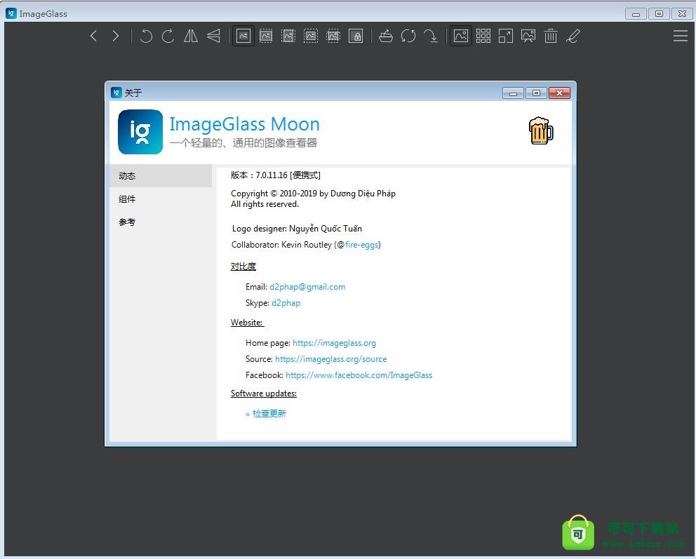696x559 pixels.
Task: Edit the image with pencil icon
Action: point(573,36)
